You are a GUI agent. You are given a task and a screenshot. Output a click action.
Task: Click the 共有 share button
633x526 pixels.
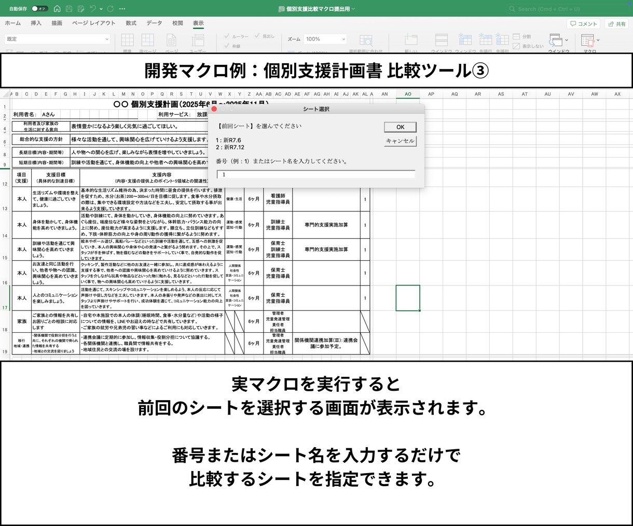click(617, 24)
